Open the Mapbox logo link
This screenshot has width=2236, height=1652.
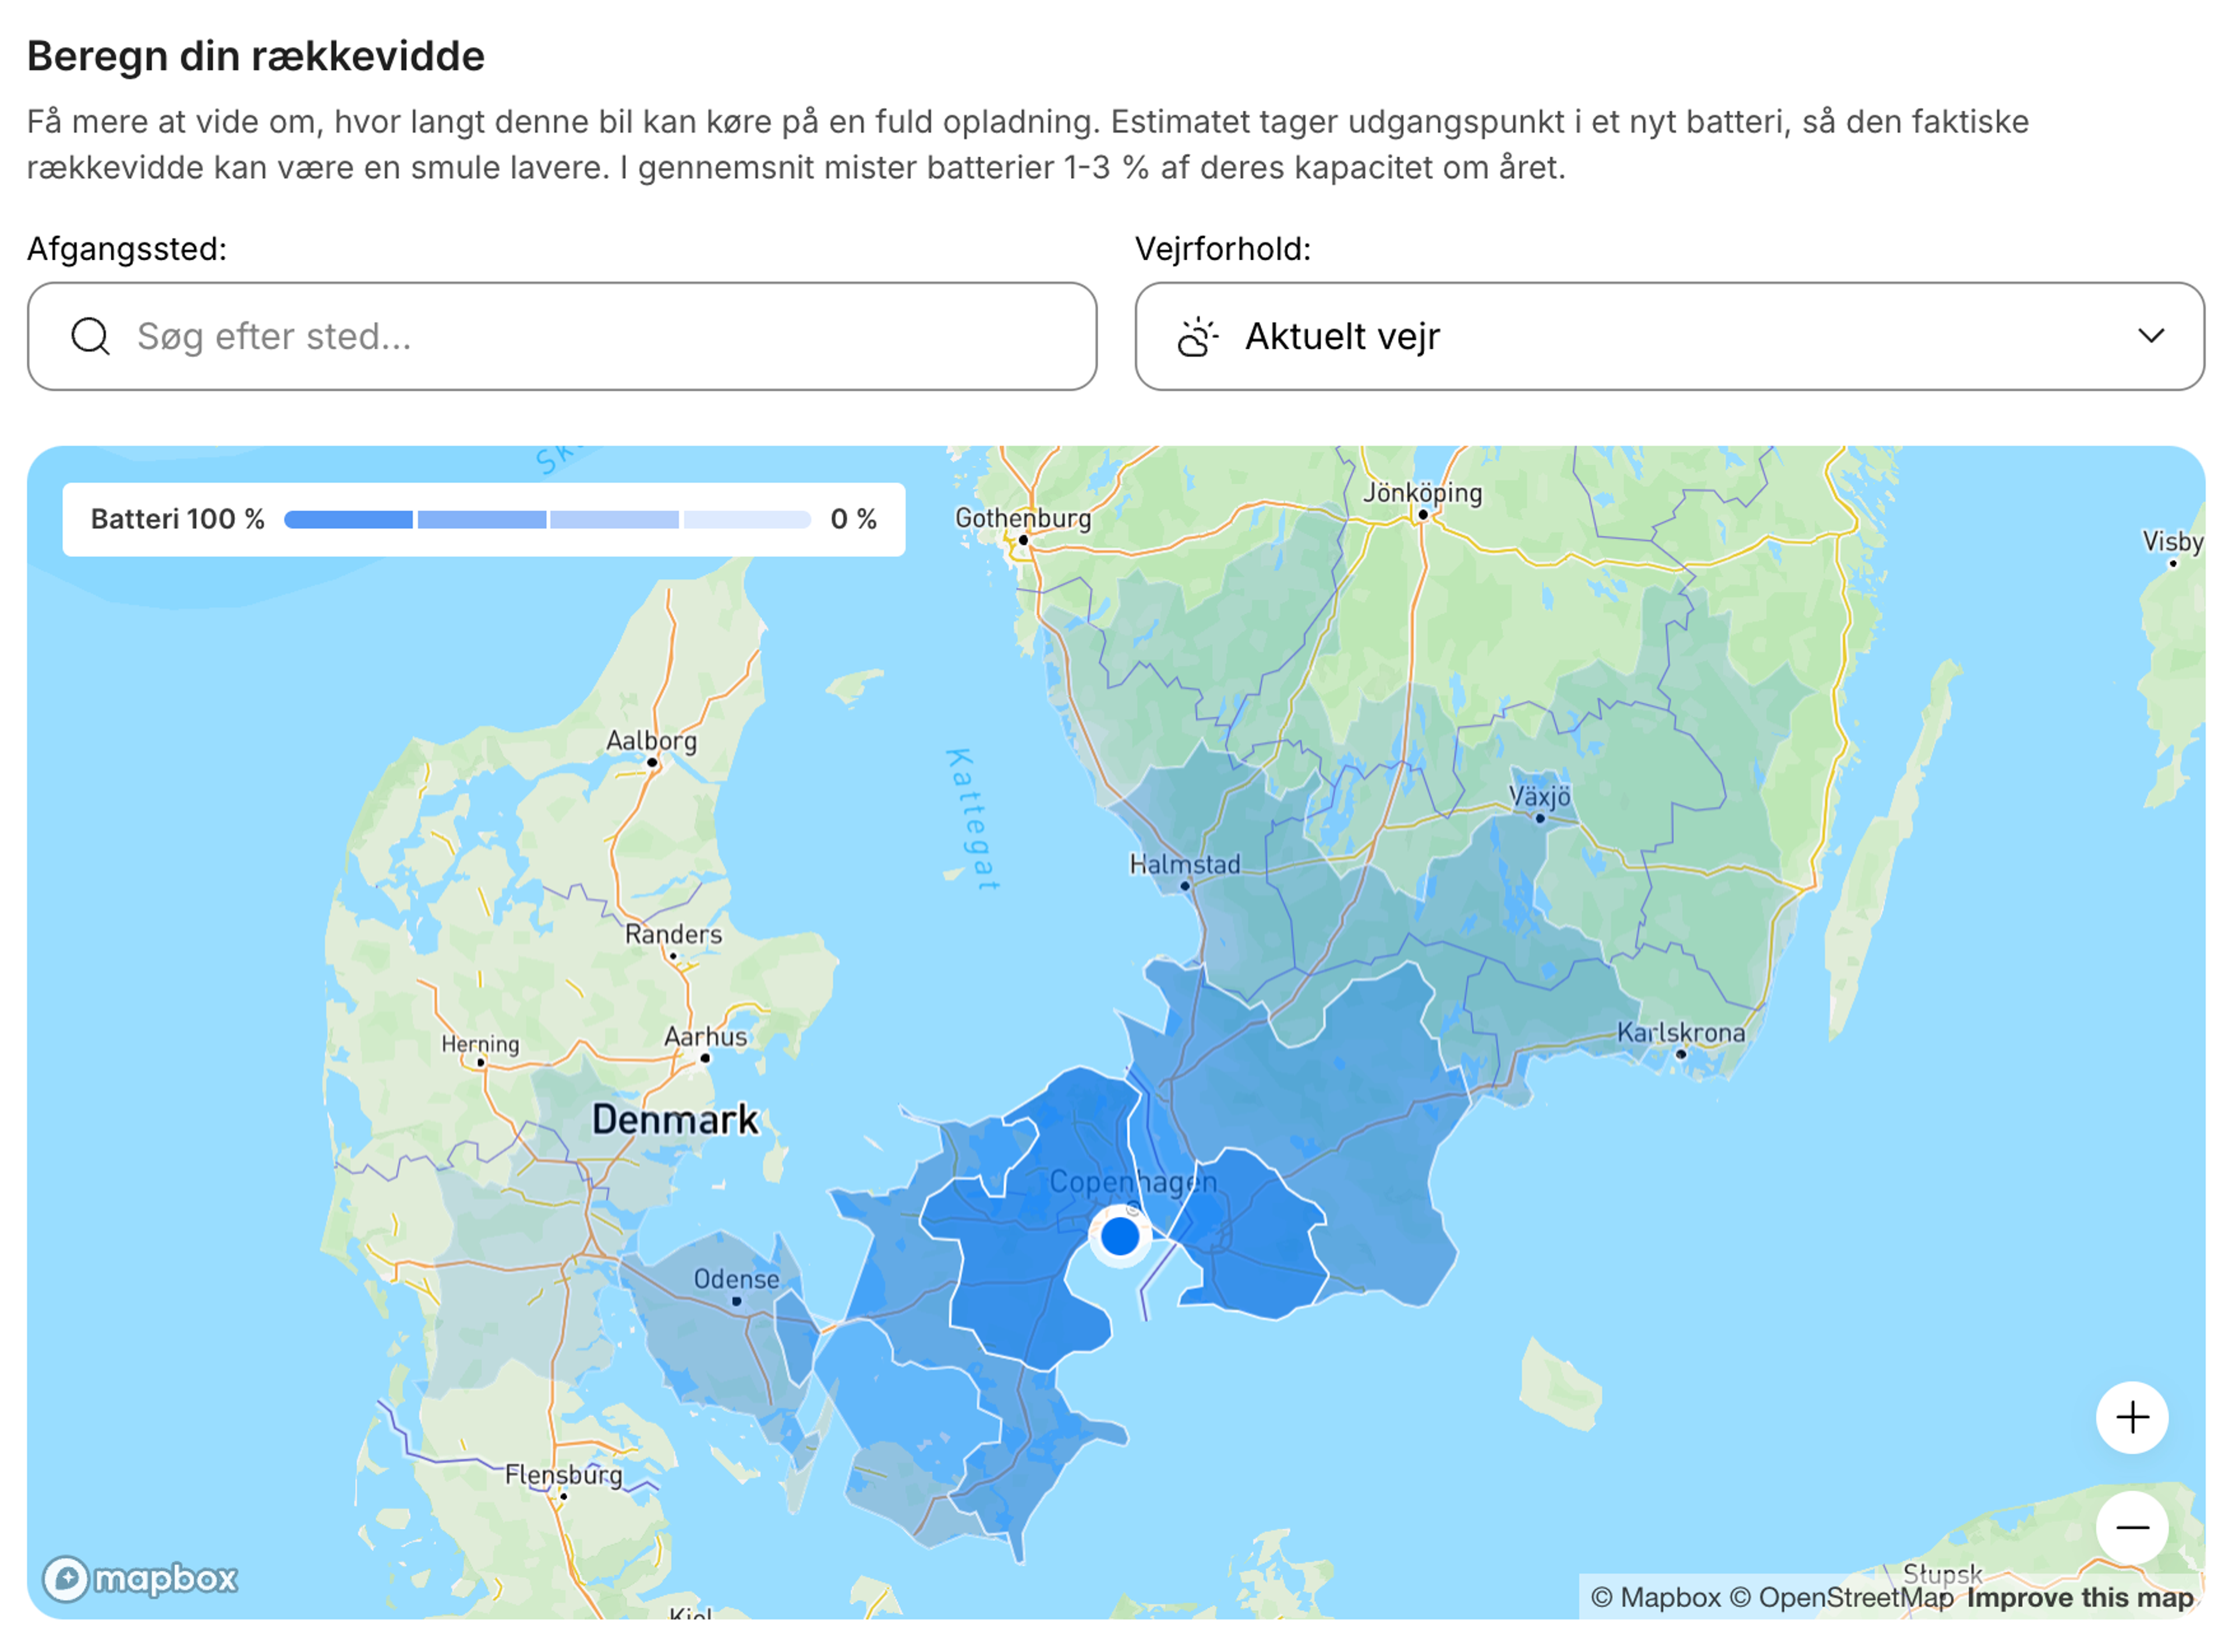point(140,1579)
